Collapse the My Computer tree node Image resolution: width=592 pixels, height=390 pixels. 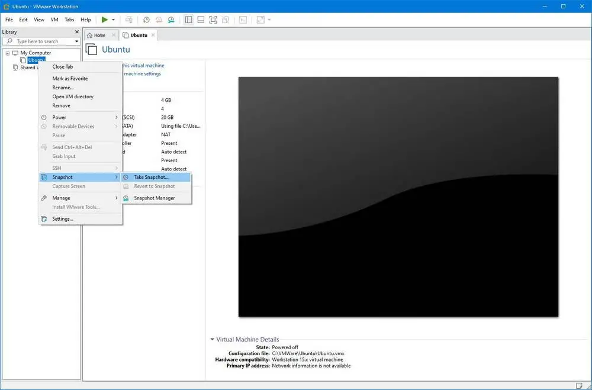pyautogui.click(x=8, y=53)
